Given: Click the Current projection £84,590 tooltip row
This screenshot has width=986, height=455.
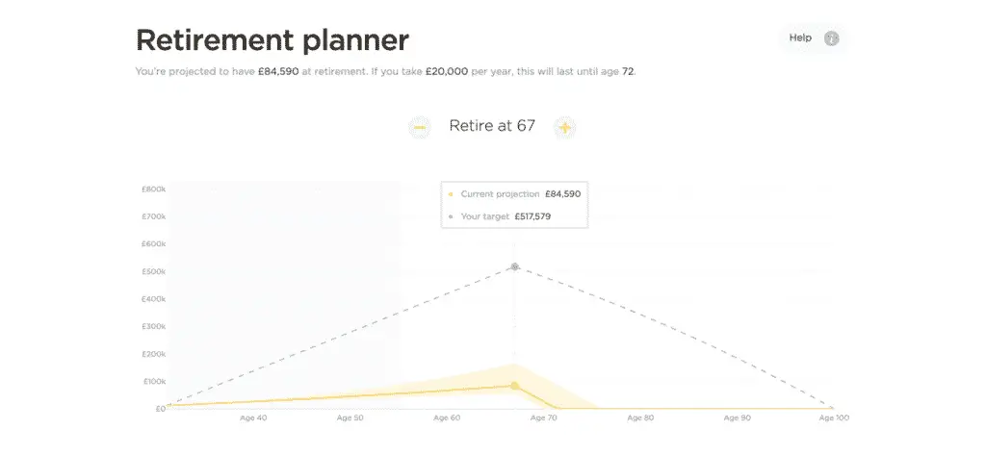Looking at the screenshot, I should pyautogui.click(x=514, y=194).
